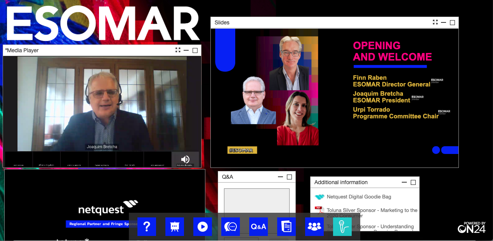Maximize the Slides window
The height and width of the screenshot is (241, 493).
(452, 22)
